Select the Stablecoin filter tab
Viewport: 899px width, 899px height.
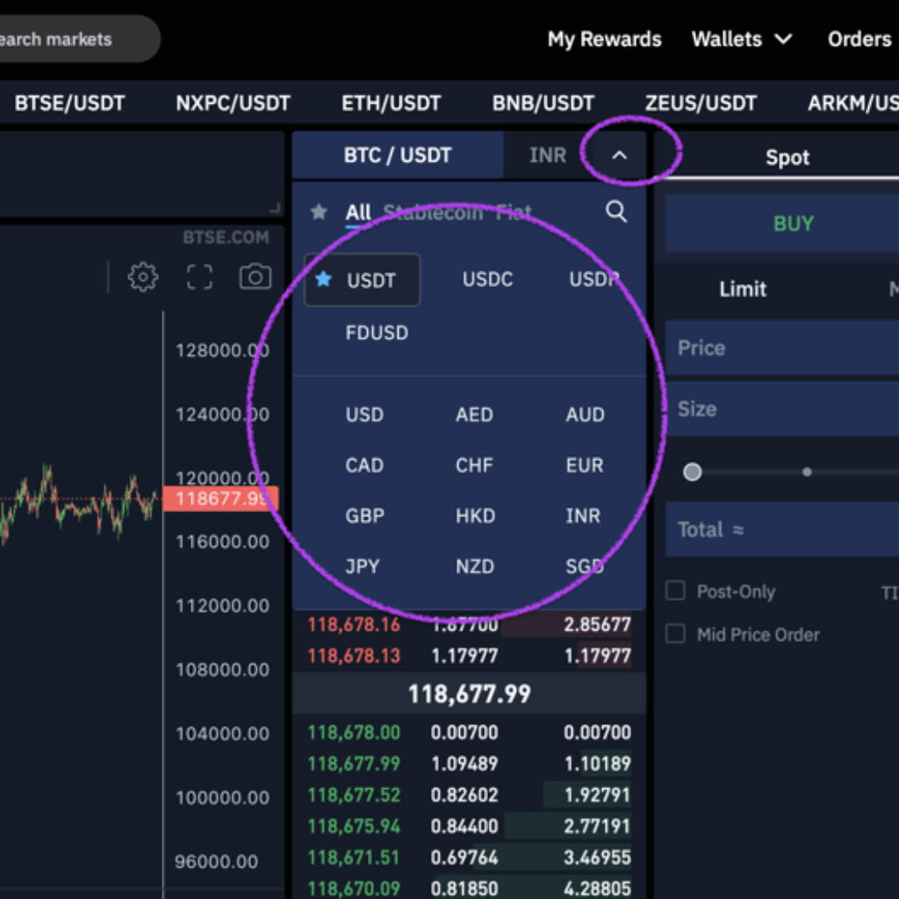coord(433,212)
